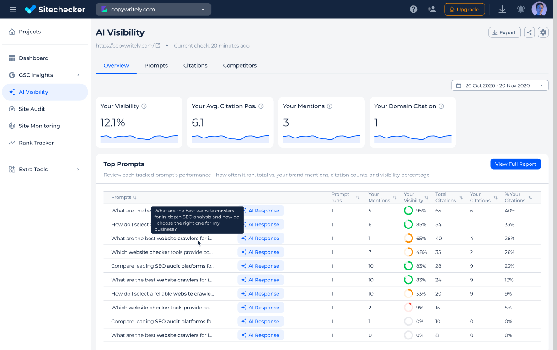This screenshot has width=557, height=350.
Task: Click the Your Visibility info icon
Action: pos(144,106)
